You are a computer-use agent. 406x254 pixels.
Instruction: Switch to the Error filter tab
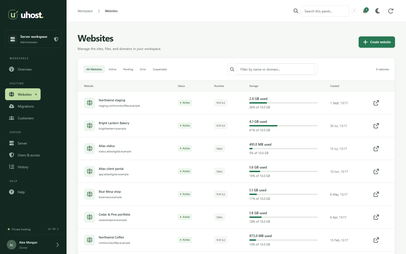tap(143, 69)
